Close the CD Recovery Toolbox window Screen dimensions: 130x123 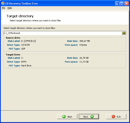coord(127,4)
